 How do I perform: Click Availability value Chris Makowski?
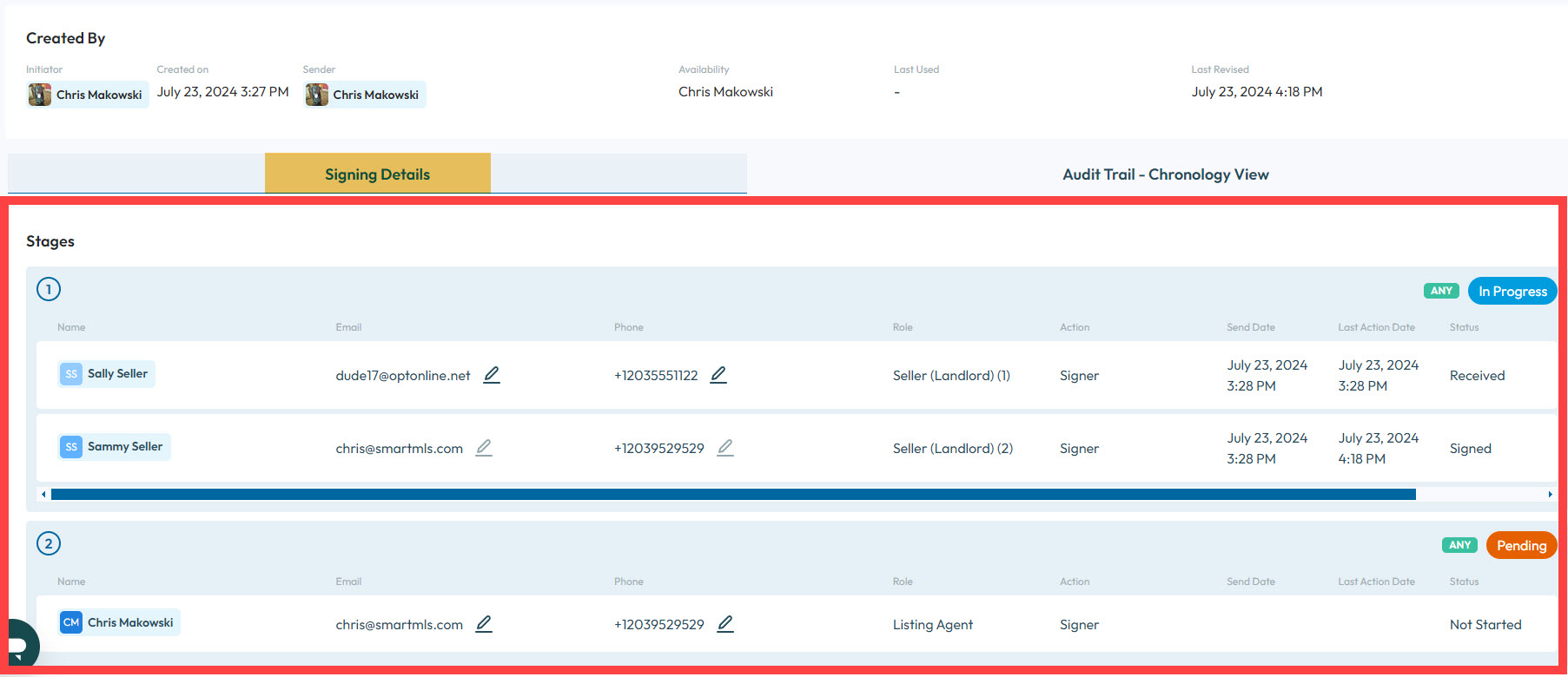coord(725,92)
